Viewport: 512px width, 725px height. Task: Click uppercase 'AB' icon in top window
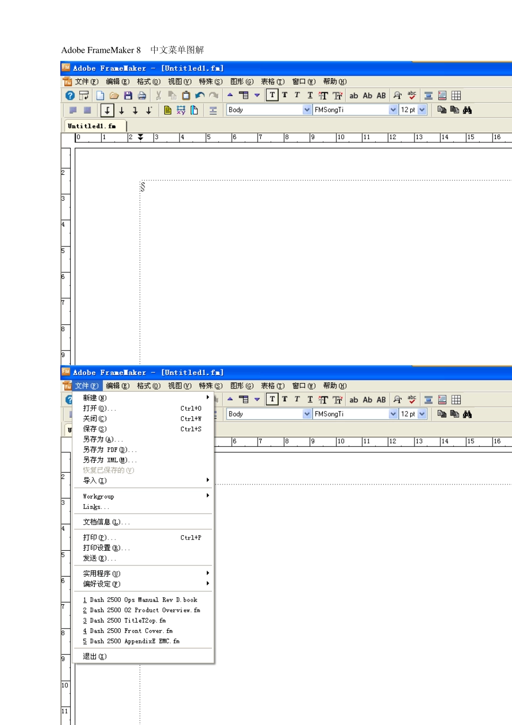pyautogui.click(x=381, y=95)
